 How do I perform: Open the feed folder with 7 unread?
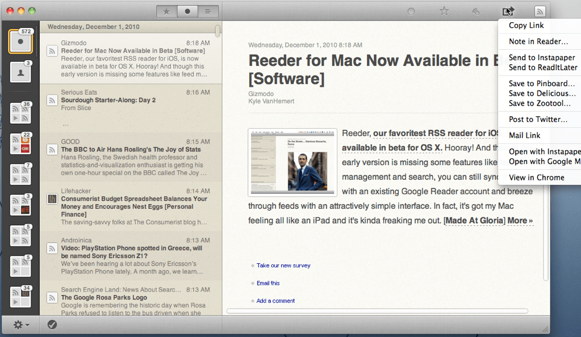click(x=20, y=174)
